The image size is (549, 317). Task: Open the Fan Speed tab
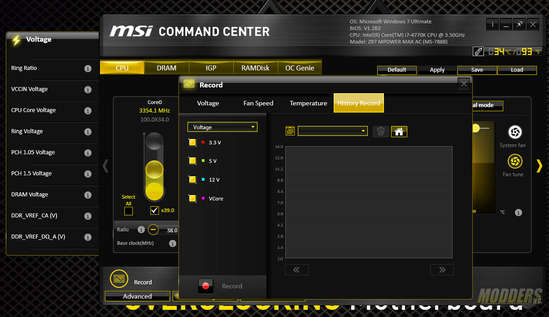tap(258, 103)
